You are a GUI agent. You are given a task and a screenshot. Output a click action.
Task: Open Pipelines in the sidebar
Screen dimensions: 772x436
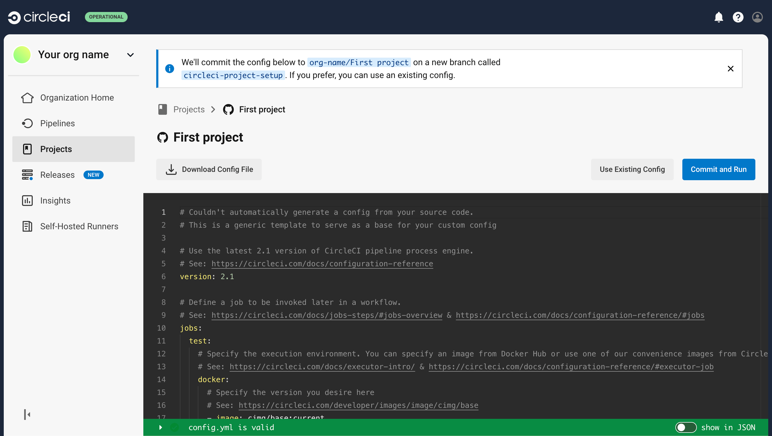[74, 123]
